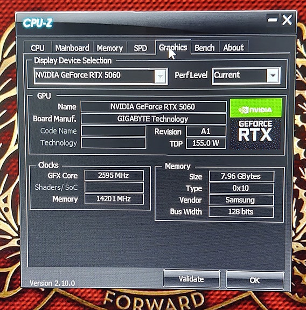The image size is (306, 310).
Task: Minimize the CPU-Z window
Action: click(273, 19)
